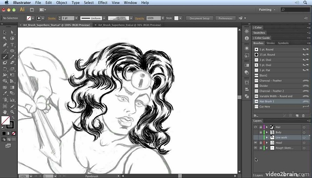Expand the Hair layer contents
Viewport: 312px width, 178px height.
tap(267, 127)
